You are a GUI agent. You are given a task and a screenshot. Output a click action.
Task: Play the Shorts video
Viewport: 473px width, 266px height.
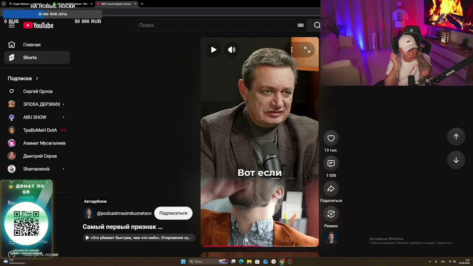coord(214,50)
